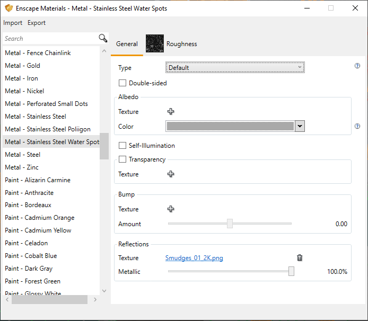Open help for the Type setting
The height and width of the screenshot is (321, 368).
point(357,66)
